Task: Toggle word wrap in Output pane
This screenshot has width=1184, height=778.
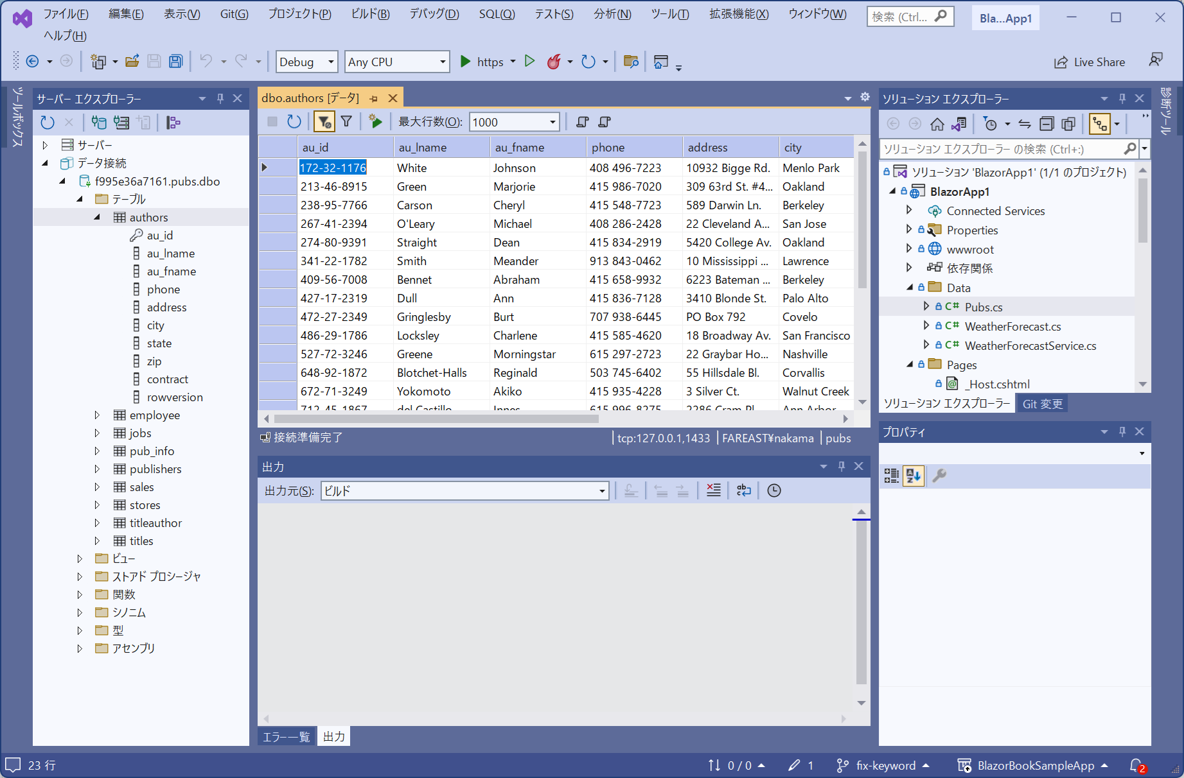Action: pyautogui.click(x=743, y=490)
